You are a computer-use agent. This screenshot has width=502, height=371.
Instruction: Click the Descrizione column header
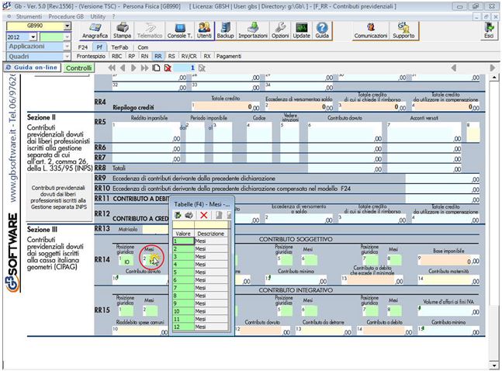click(x=211, y=234)
